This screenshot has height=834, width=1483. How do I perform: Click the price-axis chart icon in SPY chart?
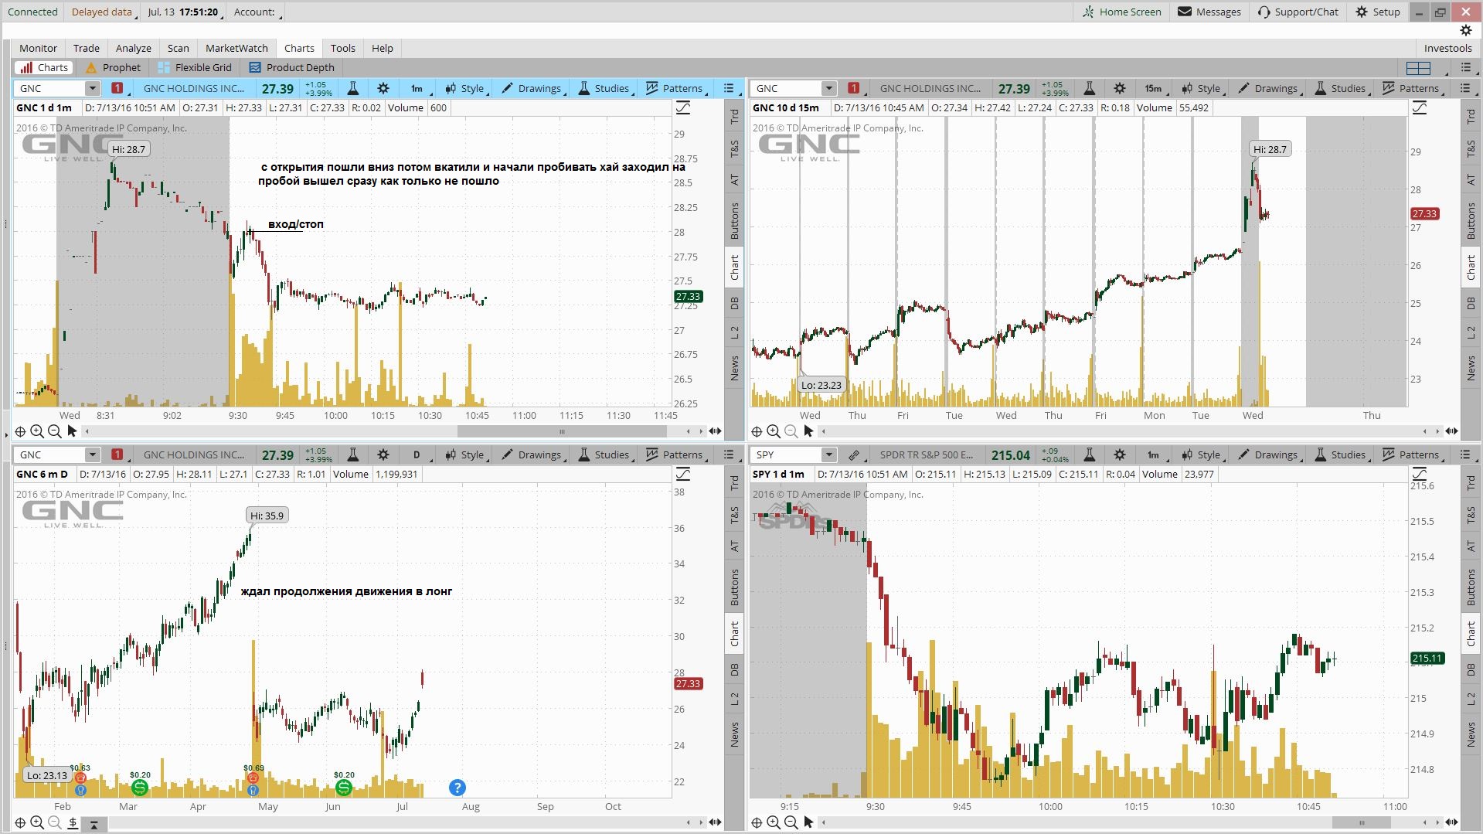tap(1420, 475)
